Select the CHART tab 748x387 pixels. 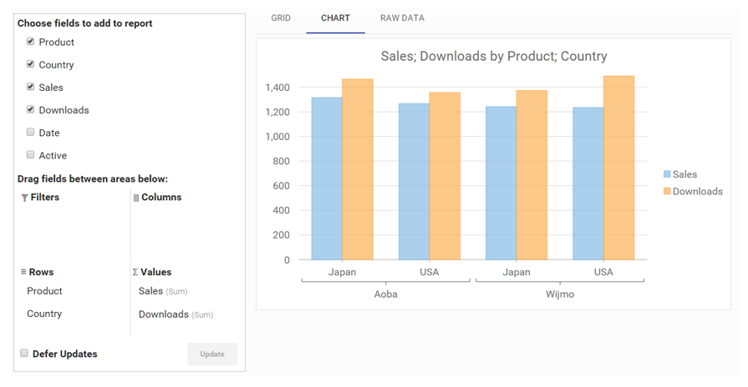coord(335,18)
